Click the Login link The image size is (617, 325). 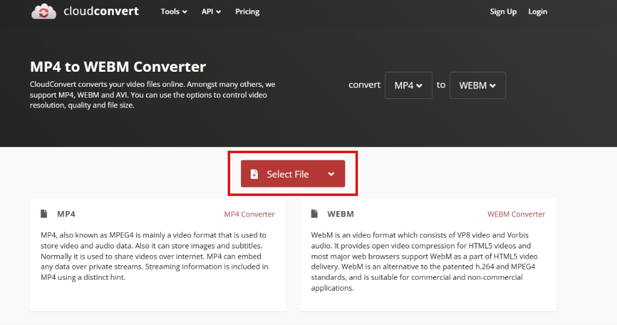point(537,11)
